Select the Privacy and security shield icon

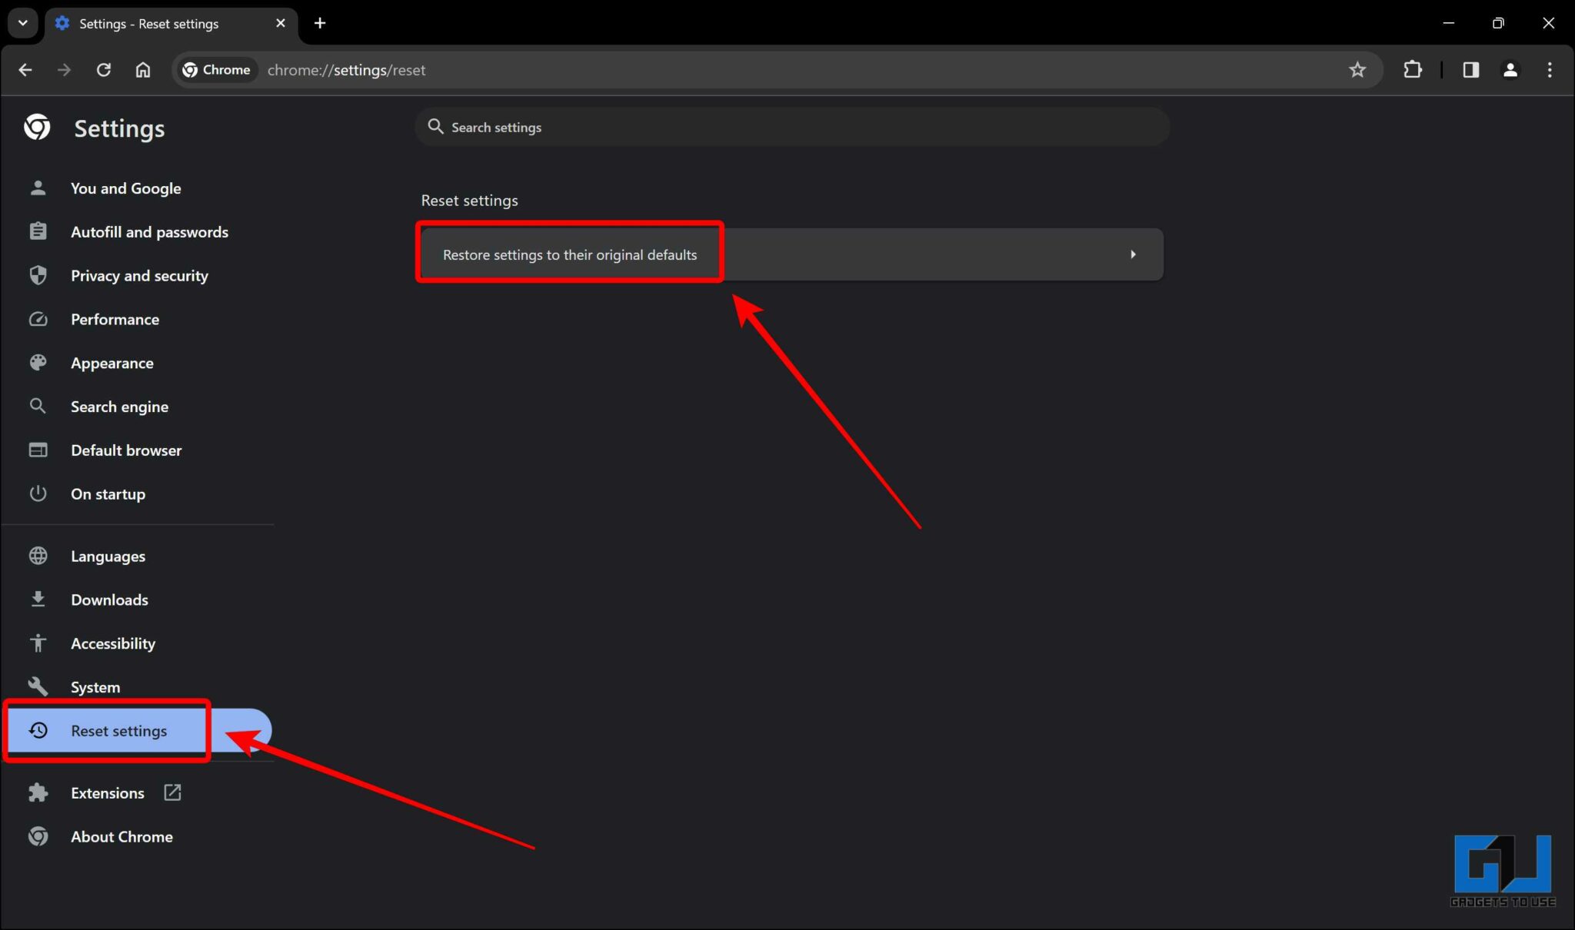click(38, 275)
